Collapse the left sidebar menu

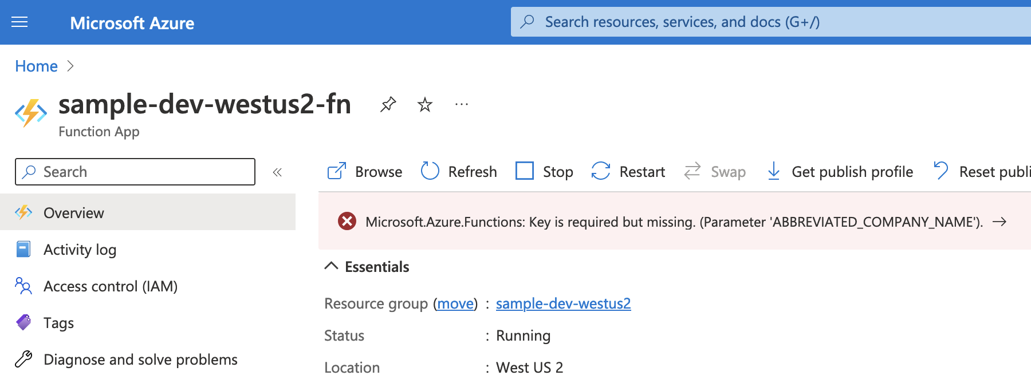(x=277, y=172)
